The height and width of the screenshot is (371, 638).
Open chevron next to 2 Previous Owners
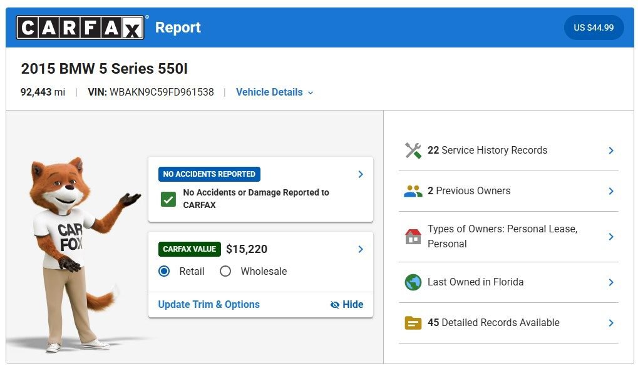pos(610,191)
